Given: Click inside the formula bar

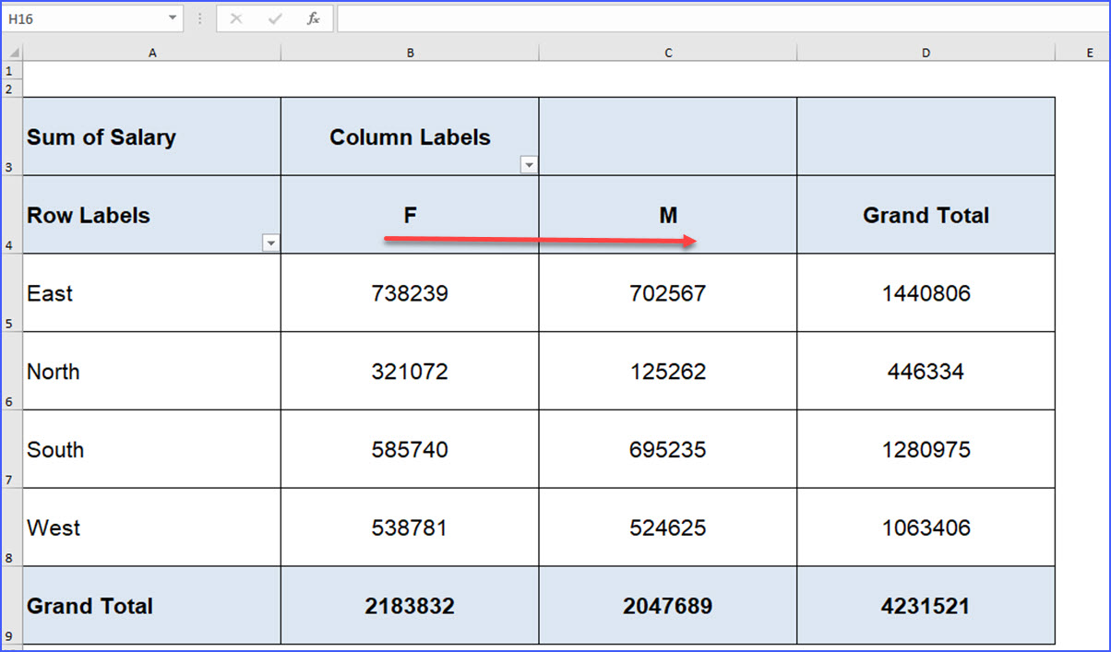Looking at the screenshot, I should 646,18.
